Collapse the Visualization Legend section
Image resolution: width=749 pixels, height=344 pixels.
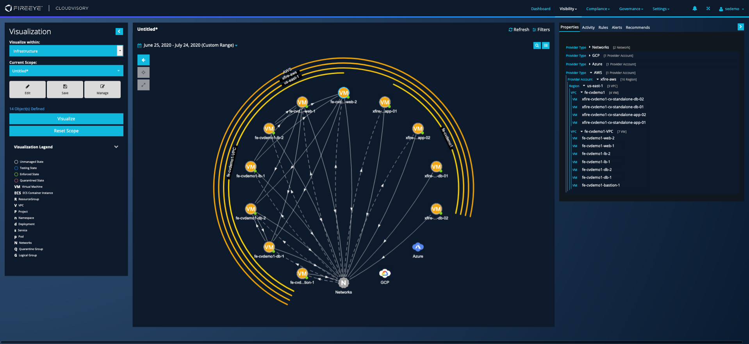click(x=116, y=147)
